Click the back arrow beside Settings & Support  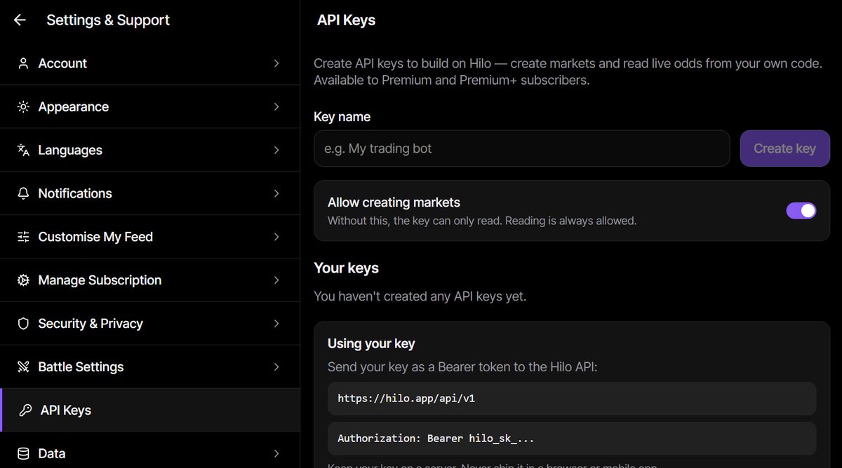point(20,20)
